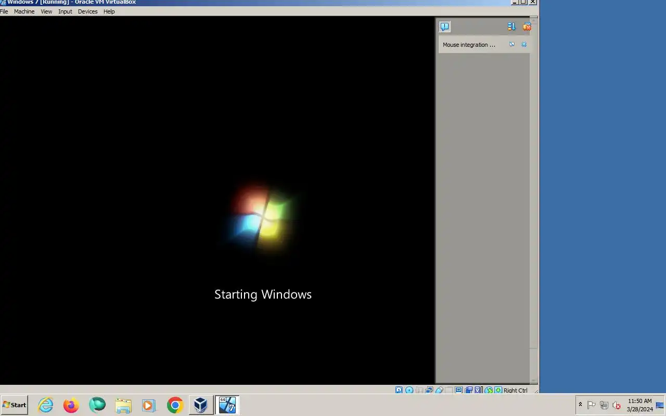Click the display indicator icon
Viewport: 666px width, 416px height.
point(458,390)
